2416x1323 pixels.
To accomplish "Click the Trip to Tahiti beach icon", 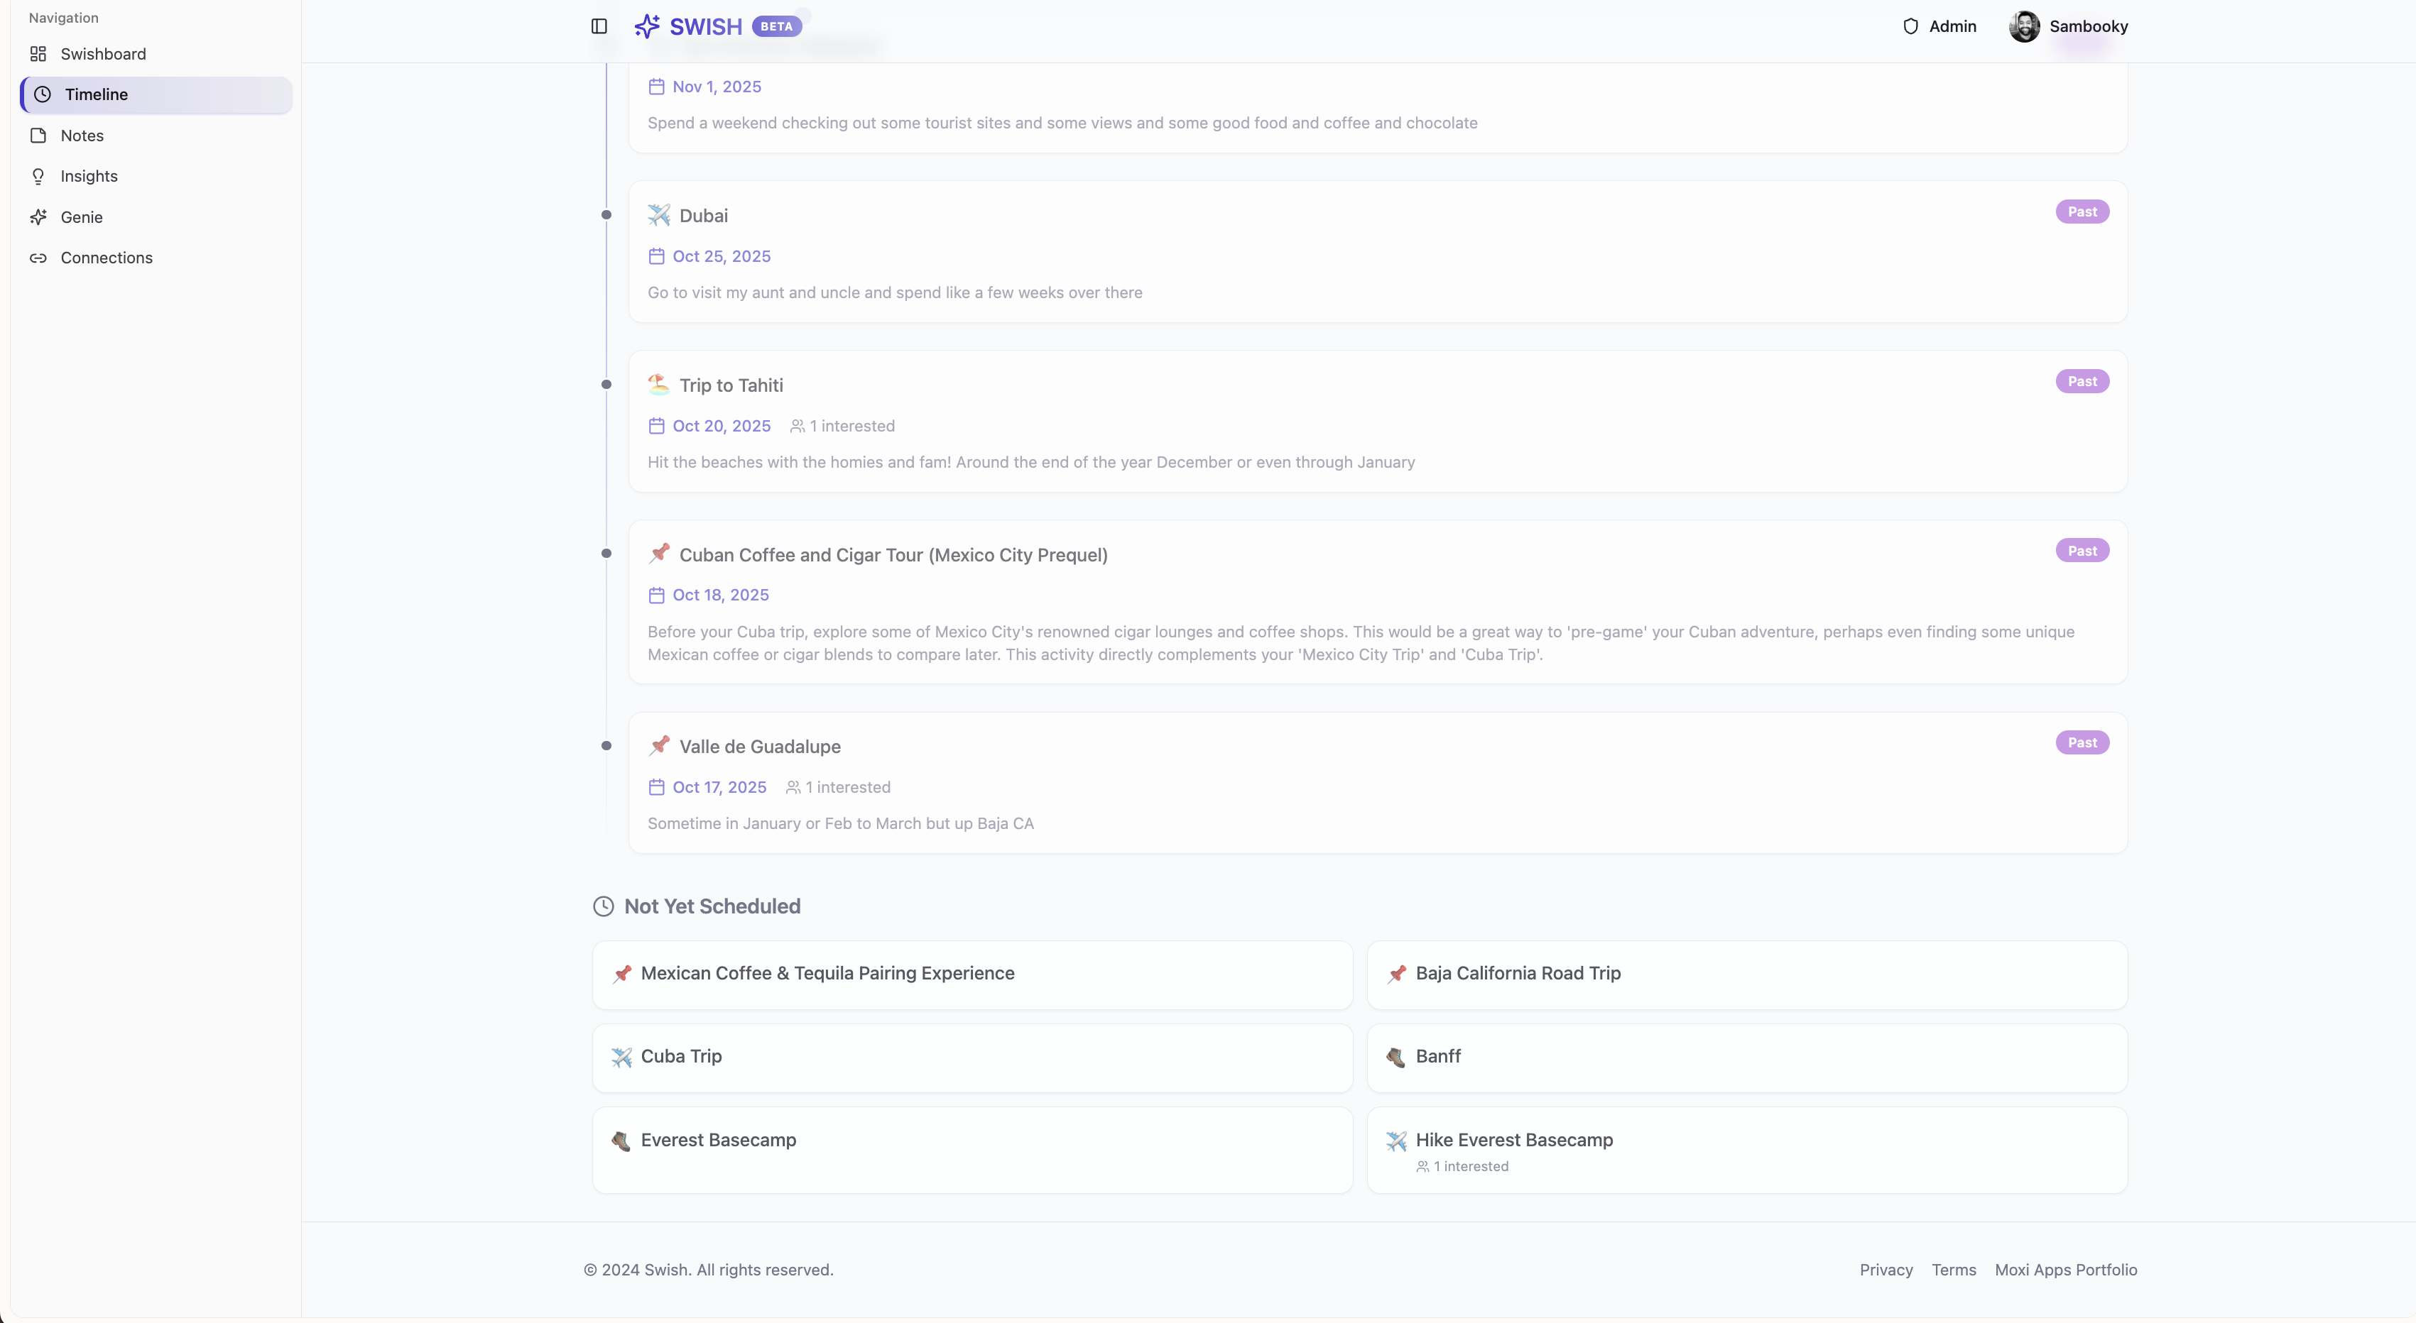I will 658,385.
